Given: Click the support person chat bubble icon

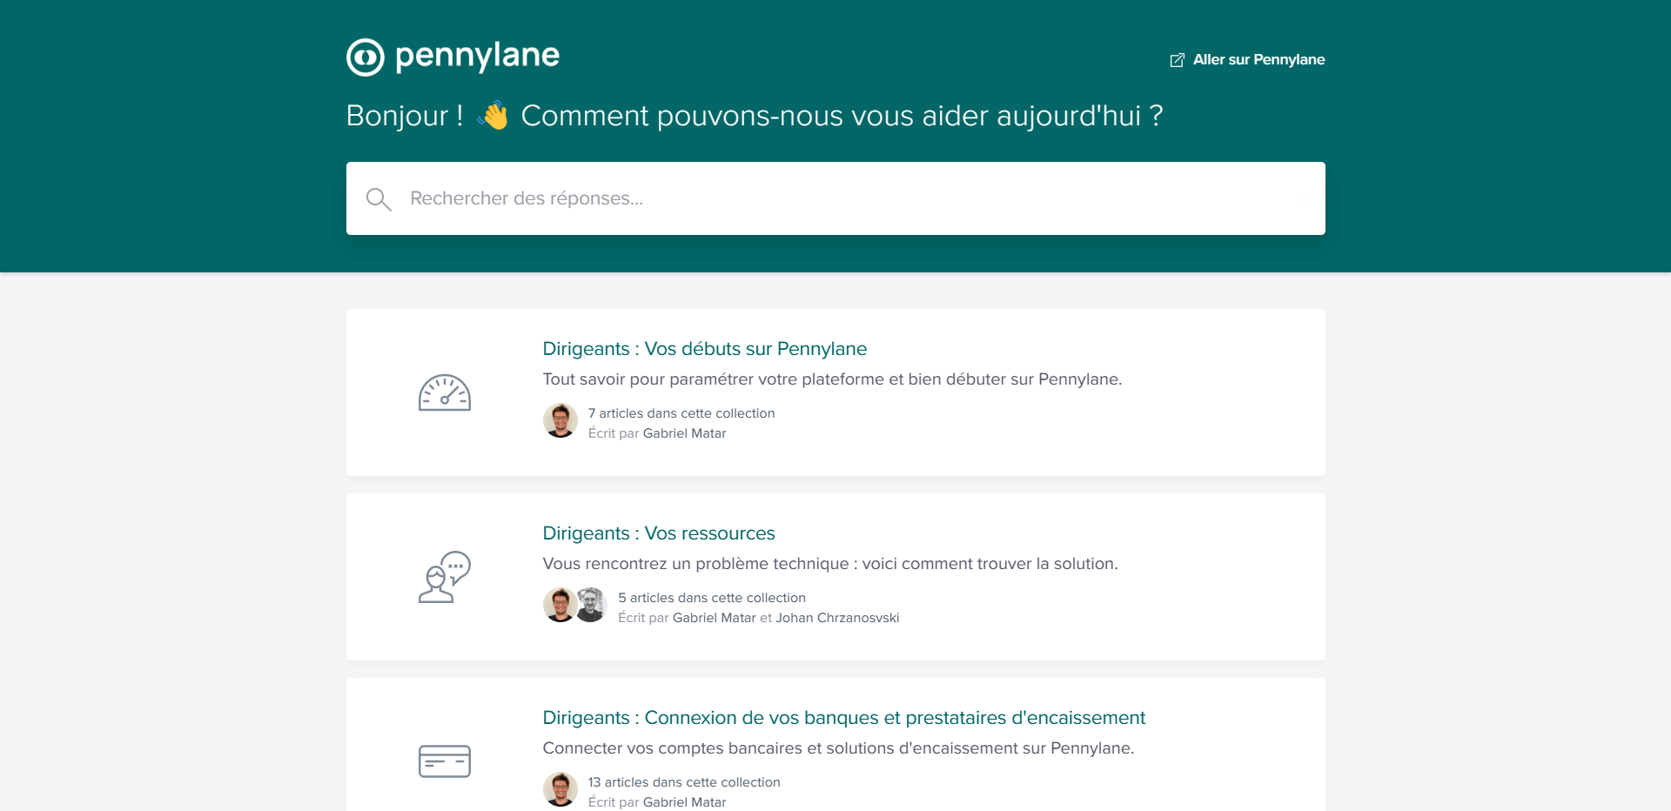Looking at the screenshot, I should 444,577.
